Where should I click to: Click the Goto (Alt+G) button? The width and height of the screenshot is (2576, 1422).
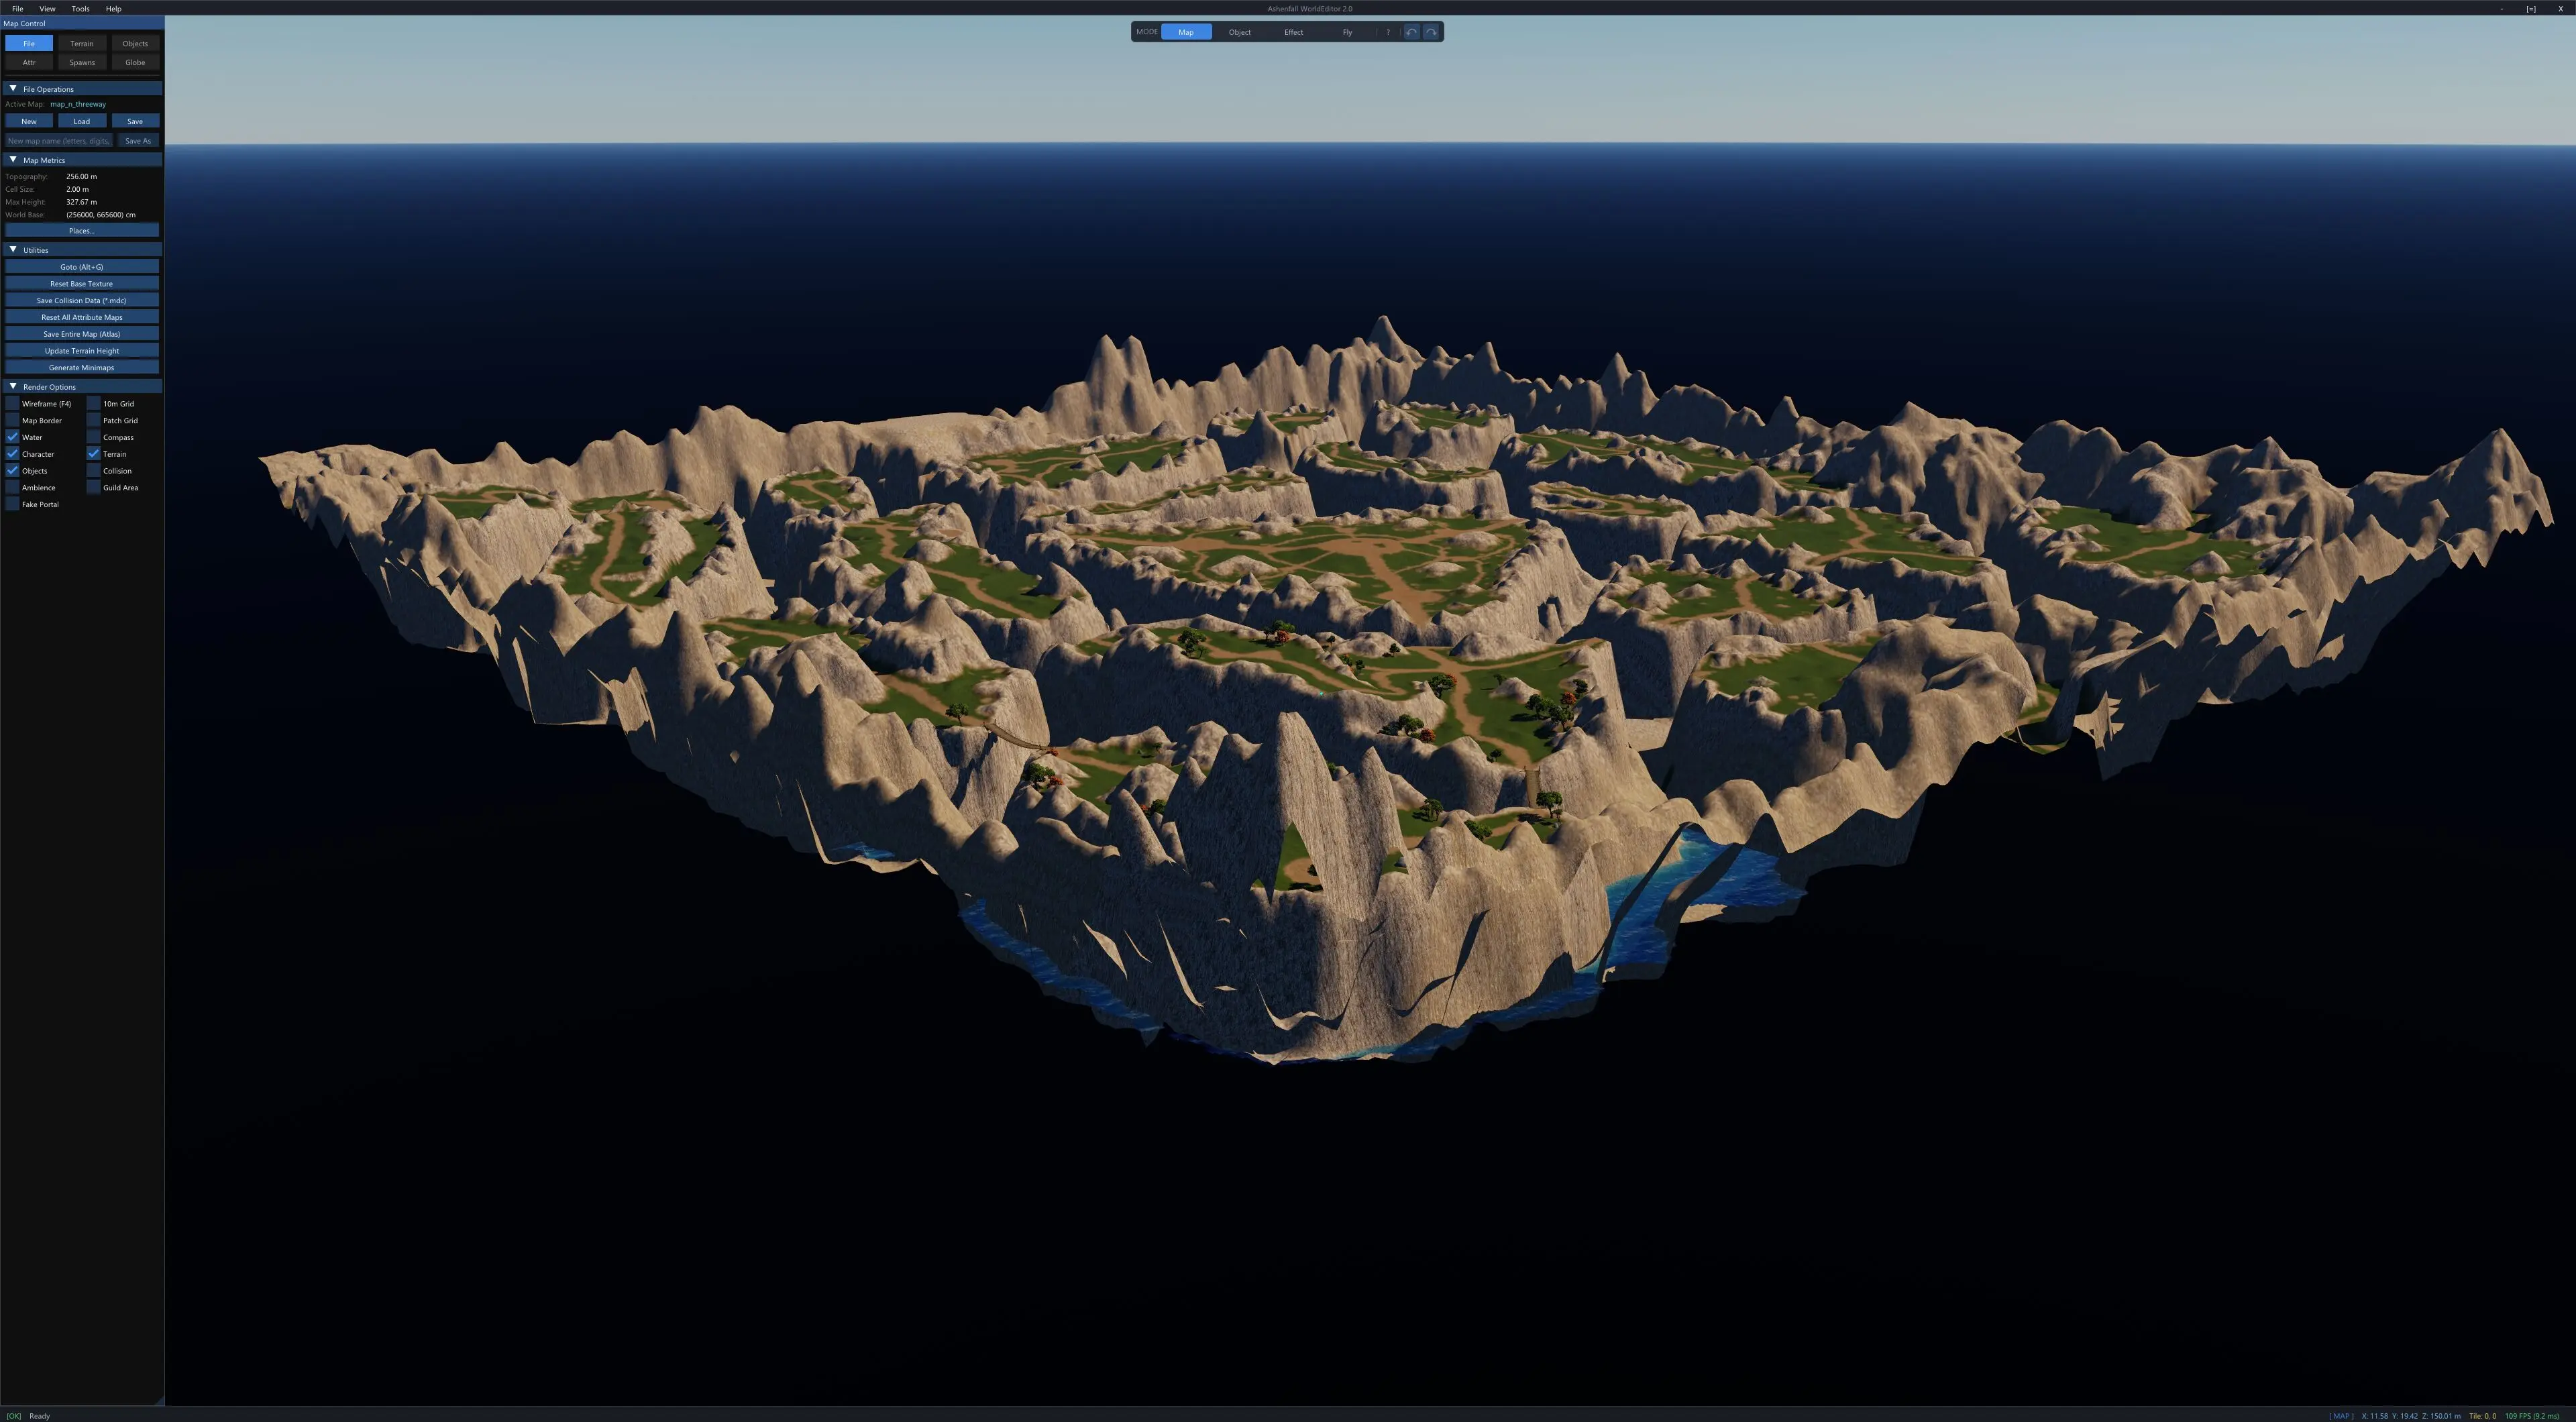click(x=82, y=267)
